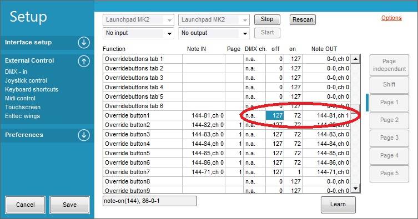418x219 pixels.
Task: Click the Learn button
Action: click(338, 205)
